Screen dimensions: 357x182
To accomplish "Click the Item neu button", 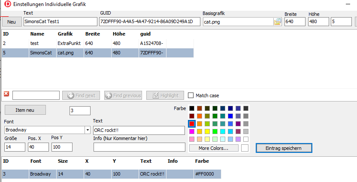I will coord(24,110).
